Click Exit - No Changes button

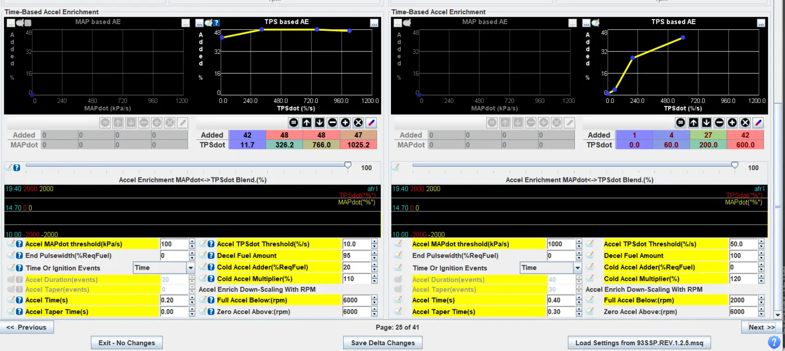(127, 343)
